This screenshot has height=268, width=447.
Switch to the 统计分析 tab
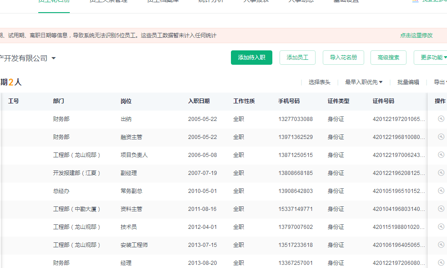coord(211,1)
